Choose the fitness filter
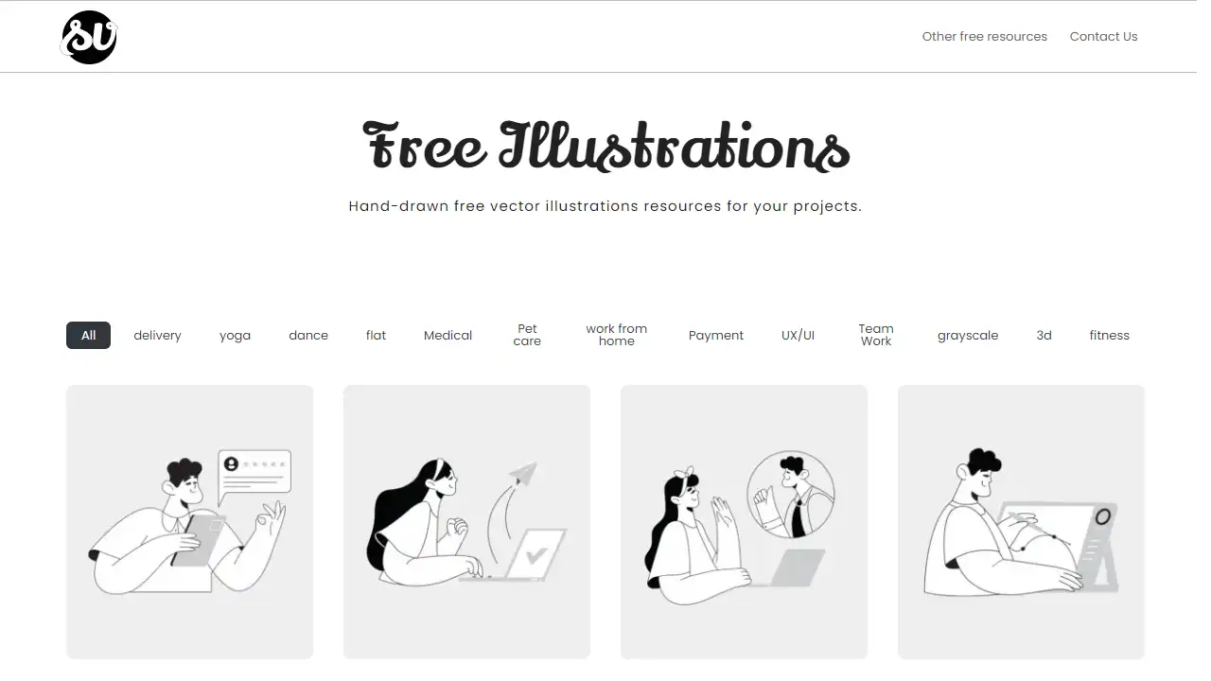The height and width of the screenshot is (681, 1211). click(x=1109, y=335)
